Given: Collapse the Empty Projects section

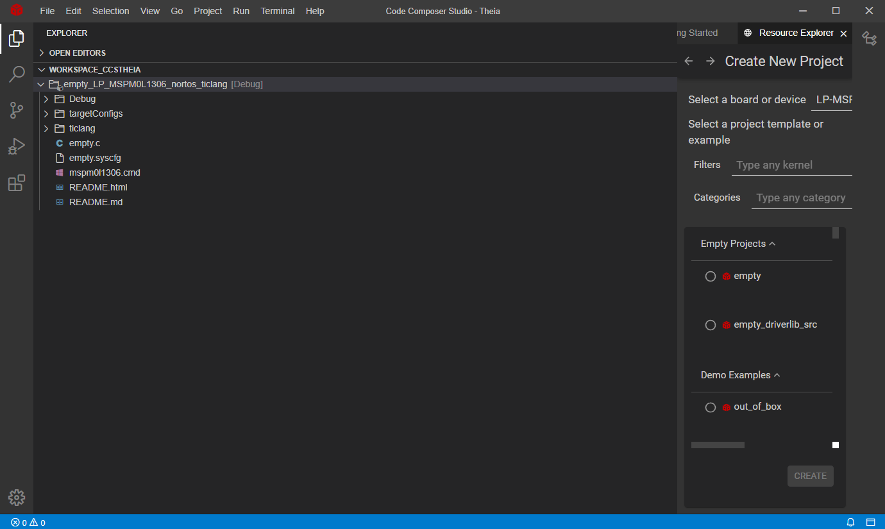Looking at the screenshot, I should click(738, 244).
